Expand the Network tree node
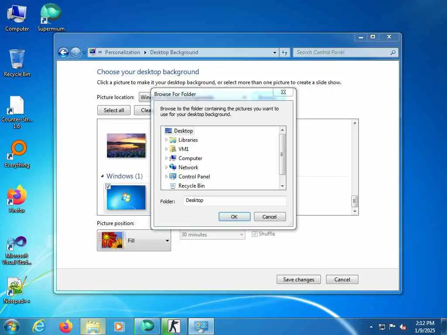The height and width of the screenshot is (335, 447). click(x=166, y=167)
